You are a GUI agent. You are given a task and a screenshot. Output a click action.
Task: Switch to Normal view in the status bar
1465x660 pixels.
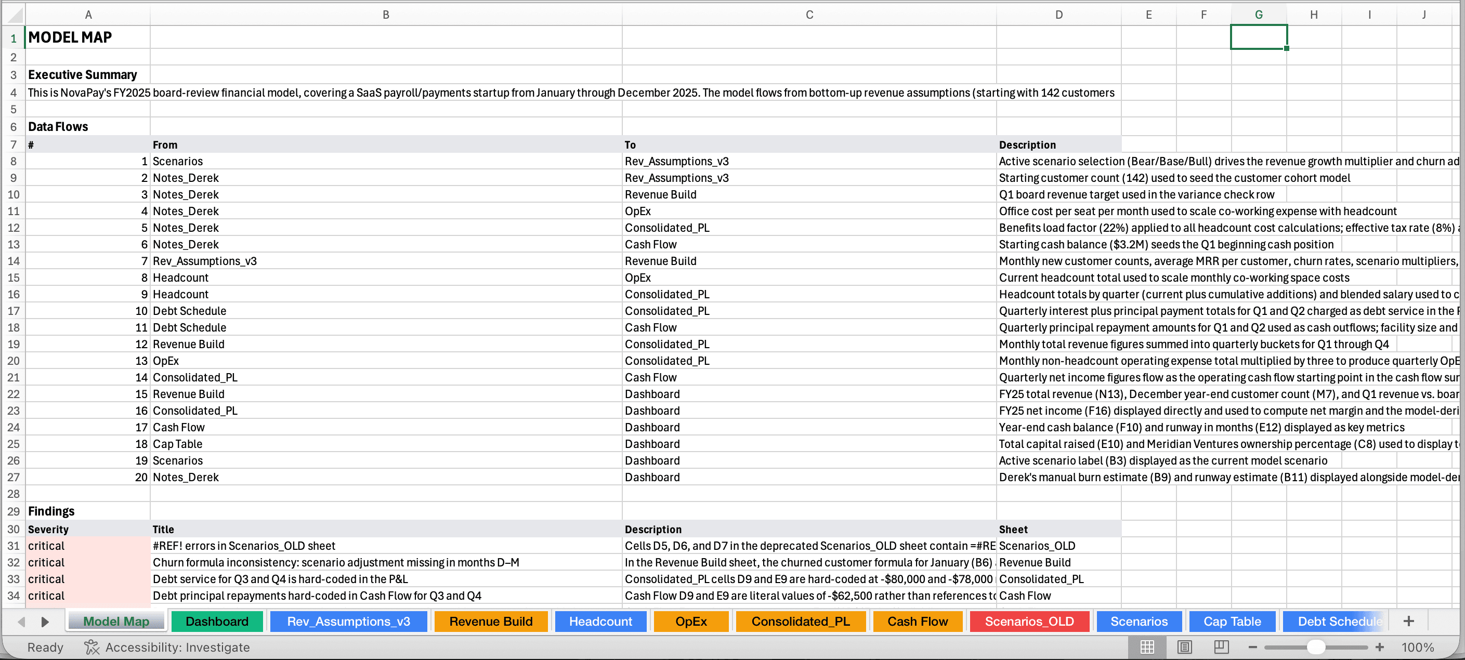pos(1147,647)
